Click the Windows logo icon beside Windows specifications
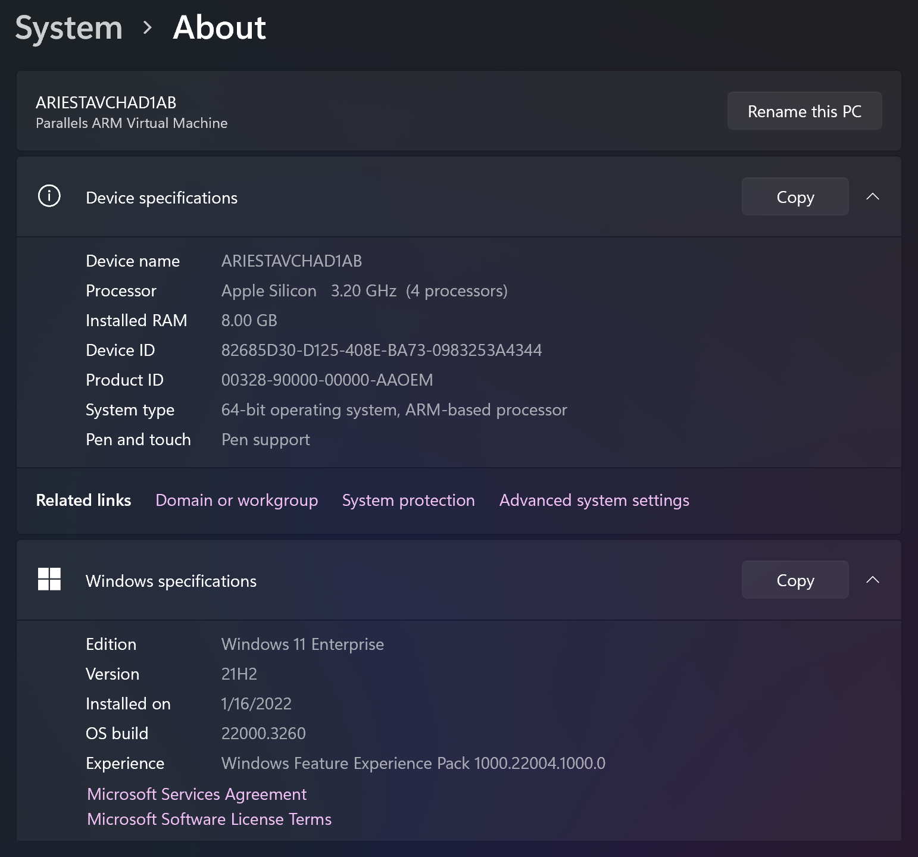This screenshot has width=918, height=857. tap(49, 579)
